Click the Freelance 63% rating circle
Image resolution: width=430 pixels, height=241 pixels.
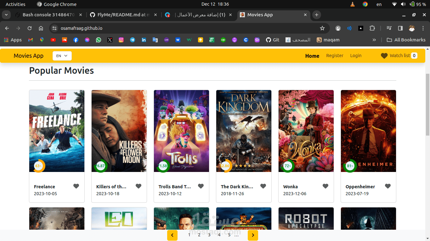coord(38,166)
